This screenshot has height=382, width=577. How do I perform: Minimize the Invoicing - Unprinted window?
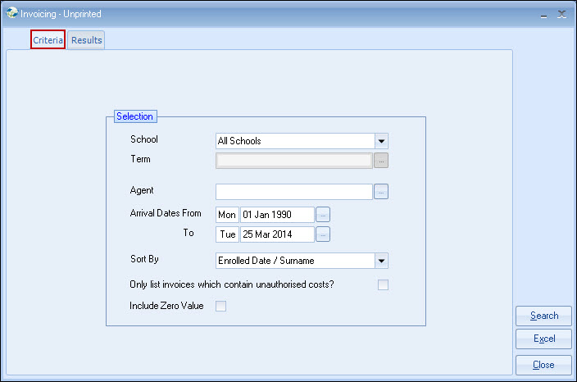[x=543, y=14]
